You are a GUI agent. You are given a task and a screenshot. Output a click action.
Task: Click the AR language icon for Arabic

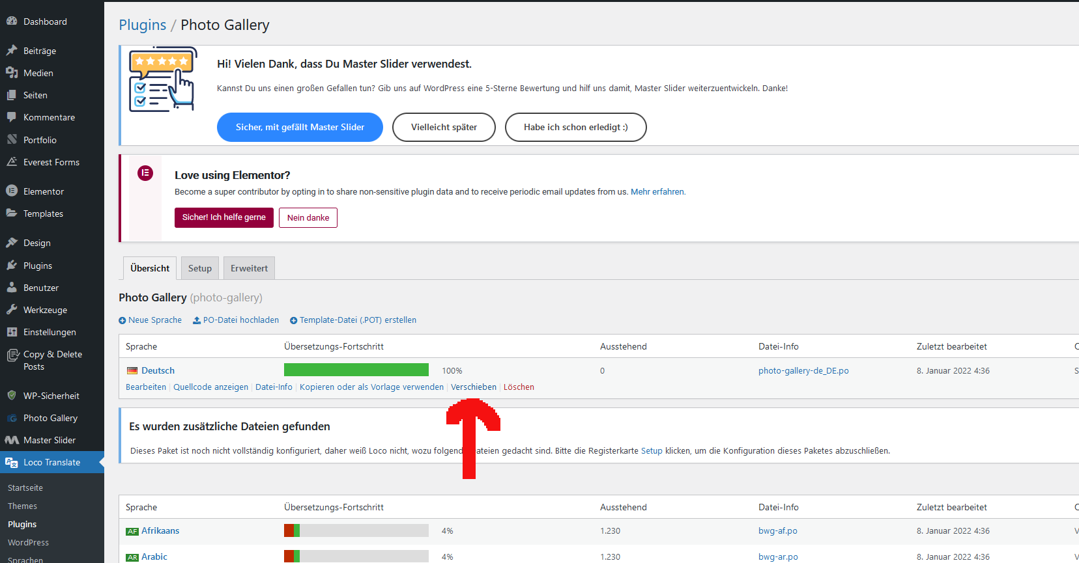[x=132, y=557]
